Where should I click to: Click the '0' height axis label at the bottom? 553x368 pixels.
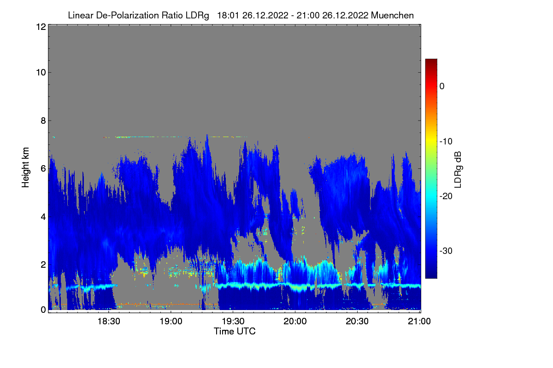[x=42, y=310]
